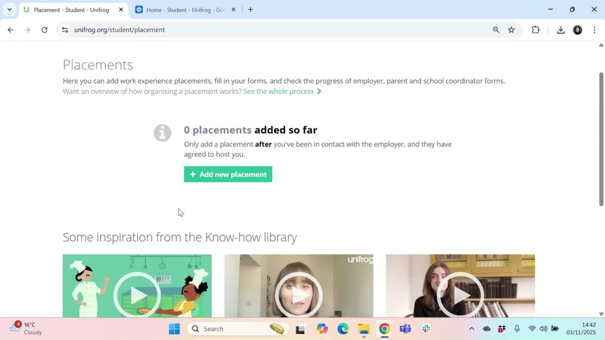The height and width of the screenshot is (340, 605).
Task: Click the Add new placement button
Action: (x=228, y=174)
